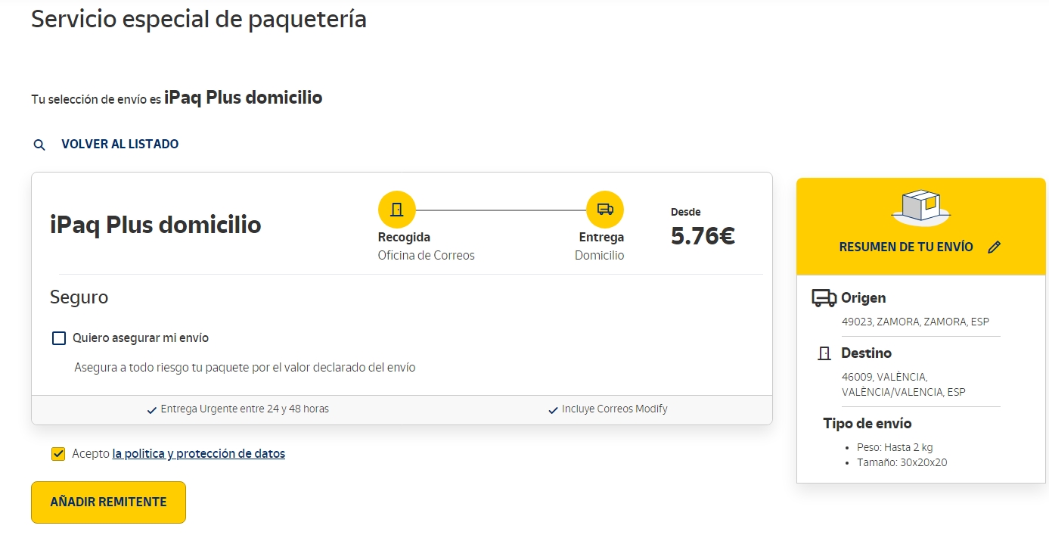
Task: Click the yellow Entrega truck icon
Action: point(605,210)
